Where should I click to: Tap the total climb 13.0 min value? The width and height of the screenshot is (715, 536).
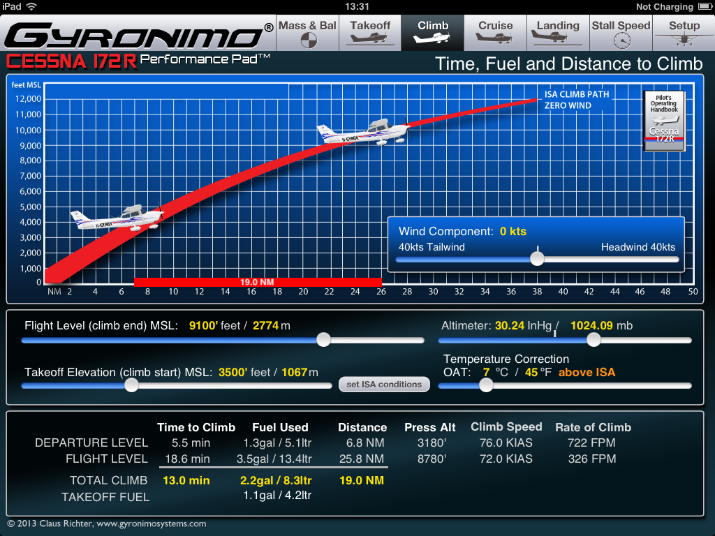(x=186, y=480)
